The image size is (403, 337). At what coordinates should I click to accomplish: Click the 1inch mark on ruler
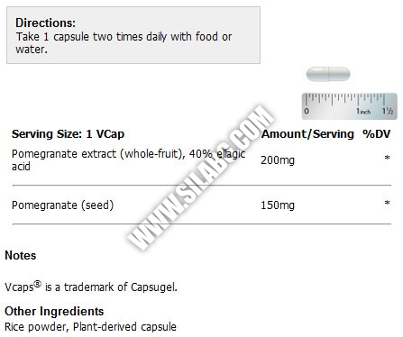pos(363,111)
